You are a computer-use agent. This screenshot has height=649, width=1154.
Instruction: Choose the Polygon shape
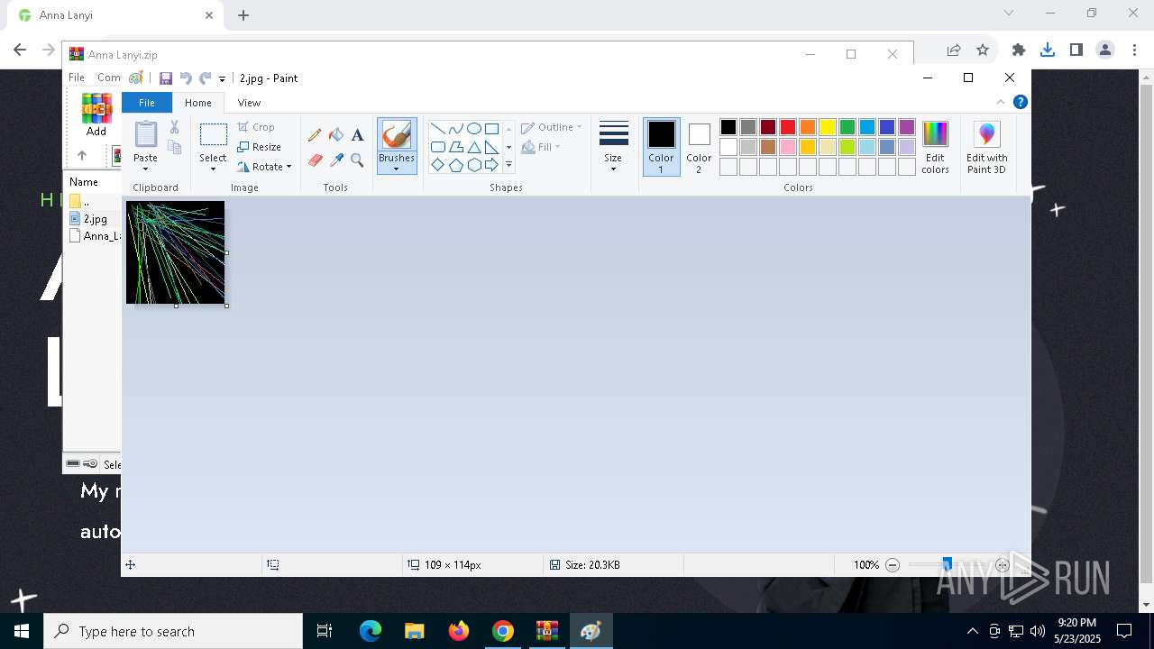pyautogui.click(x=456, y=147)
